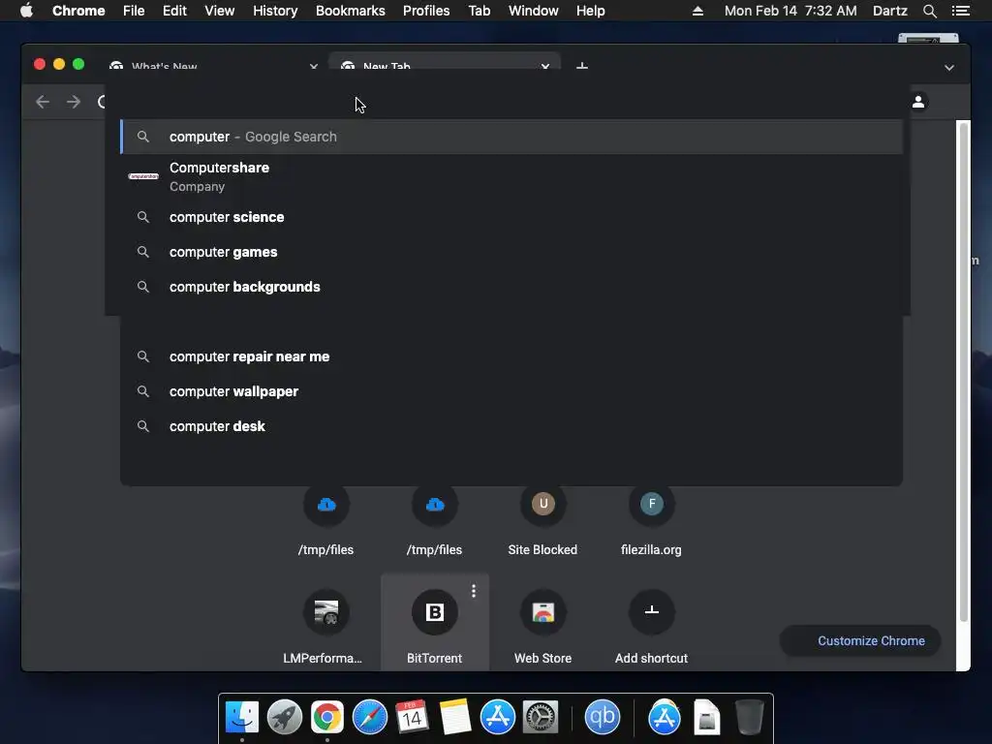Go forward with the forward arrow
This screenshot has width=992, height=744.
tap(74, 102)
